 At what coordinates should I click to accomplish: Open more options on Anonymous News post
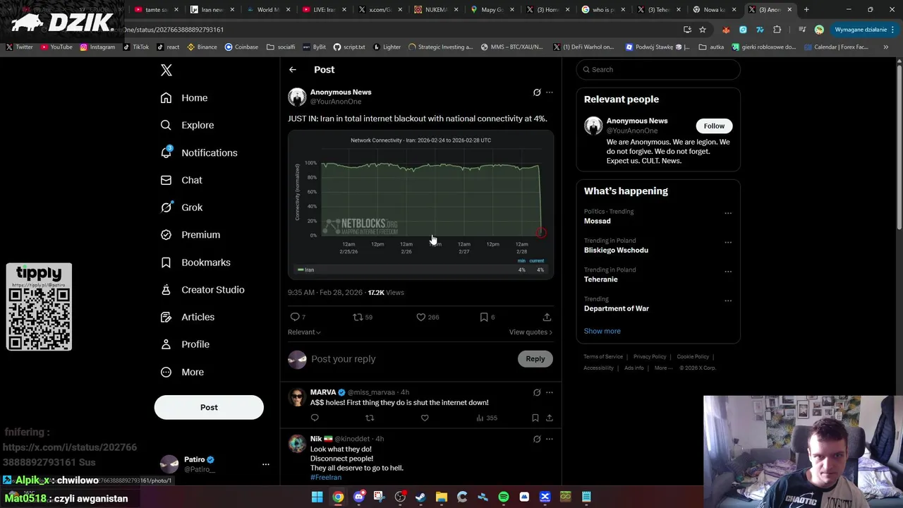(x=550, y=92)
